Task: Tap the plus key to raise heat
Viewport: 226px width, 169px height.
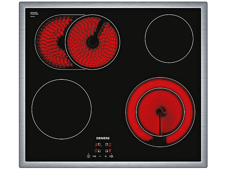Action: (106, 156)
